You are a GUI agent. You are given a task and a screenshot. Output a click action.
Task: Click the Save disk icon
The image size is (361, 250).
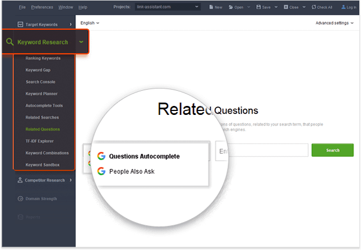click(258, 7)
